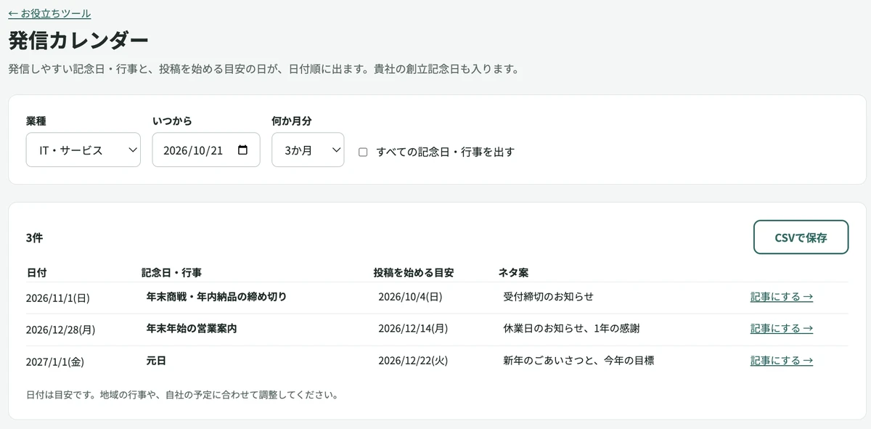Select the 3件 result count
Screen dimensions: 871x429
[34, 237]
